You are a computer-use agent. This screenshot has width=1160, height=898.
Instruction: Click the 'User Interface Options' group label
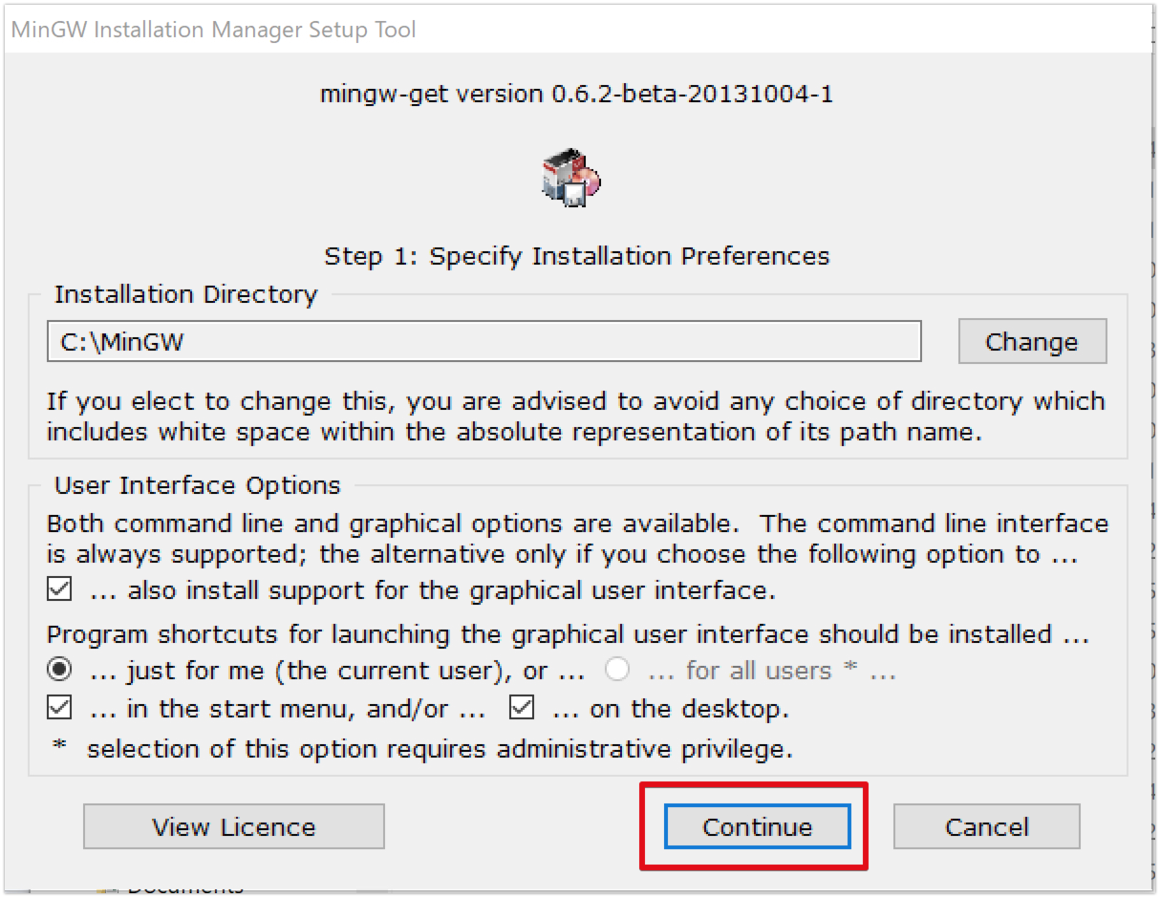(197, 485)
